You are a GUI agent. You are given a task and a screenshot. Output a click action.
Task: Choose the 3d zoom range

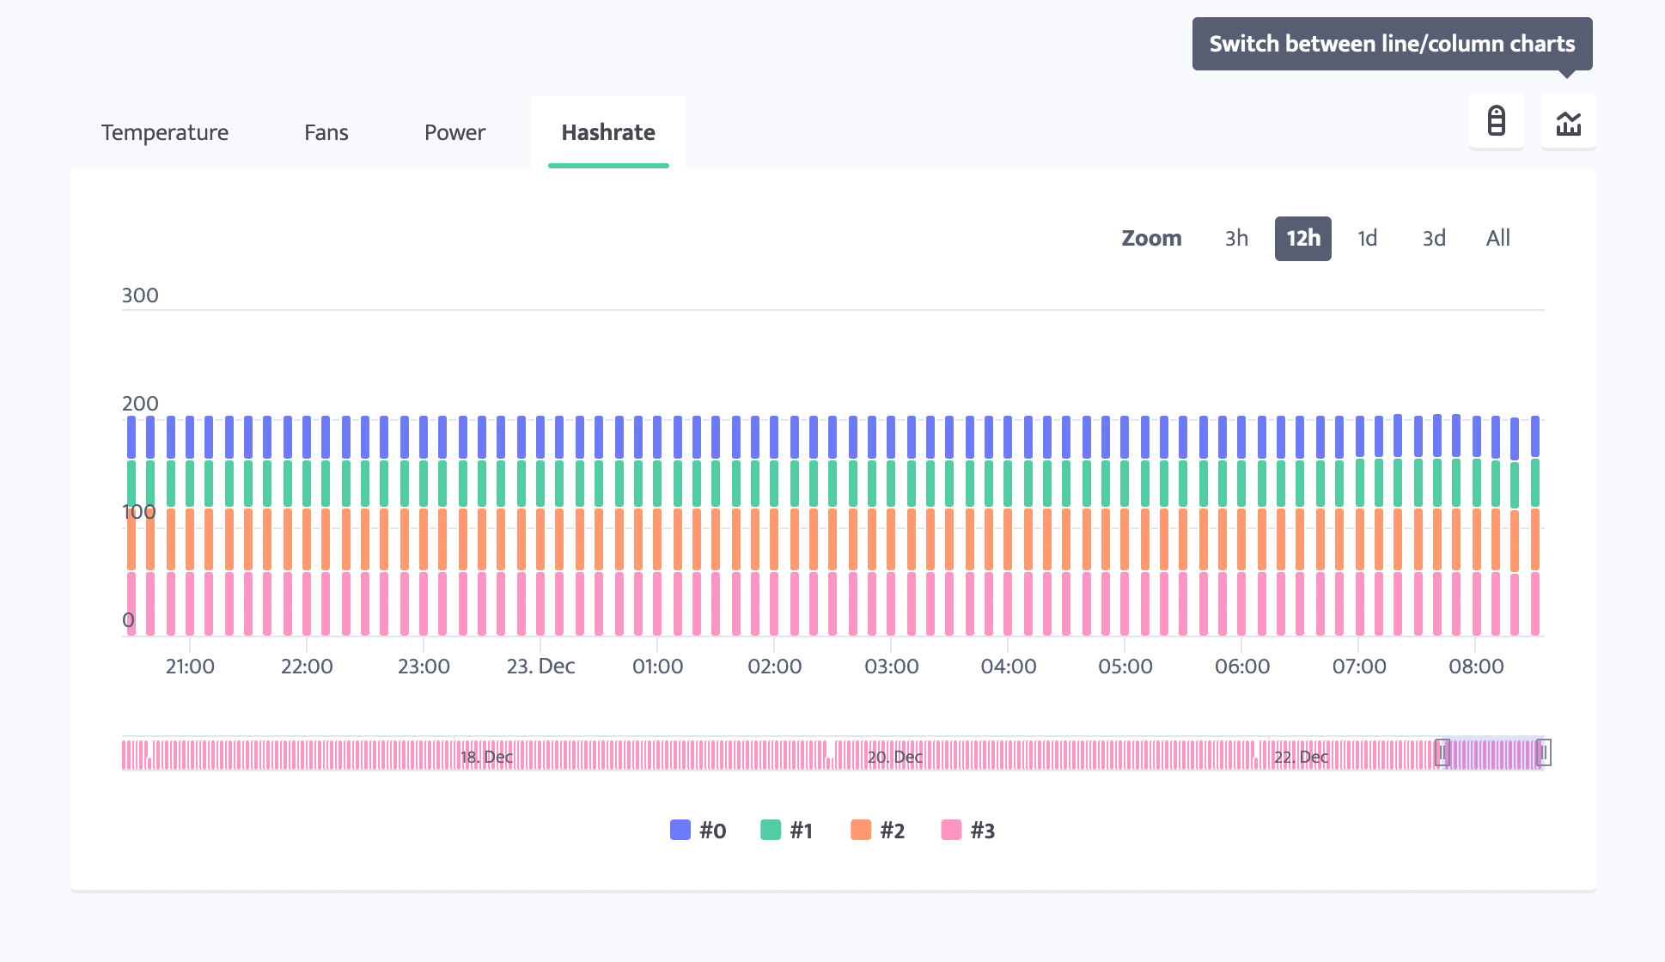click(x=1433, y=238)
